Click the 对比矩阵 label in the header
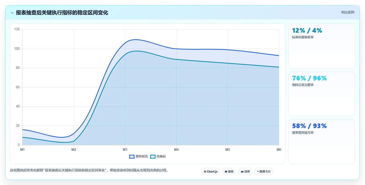This screenshot has width=365, height=185. [x=348, y=12]
